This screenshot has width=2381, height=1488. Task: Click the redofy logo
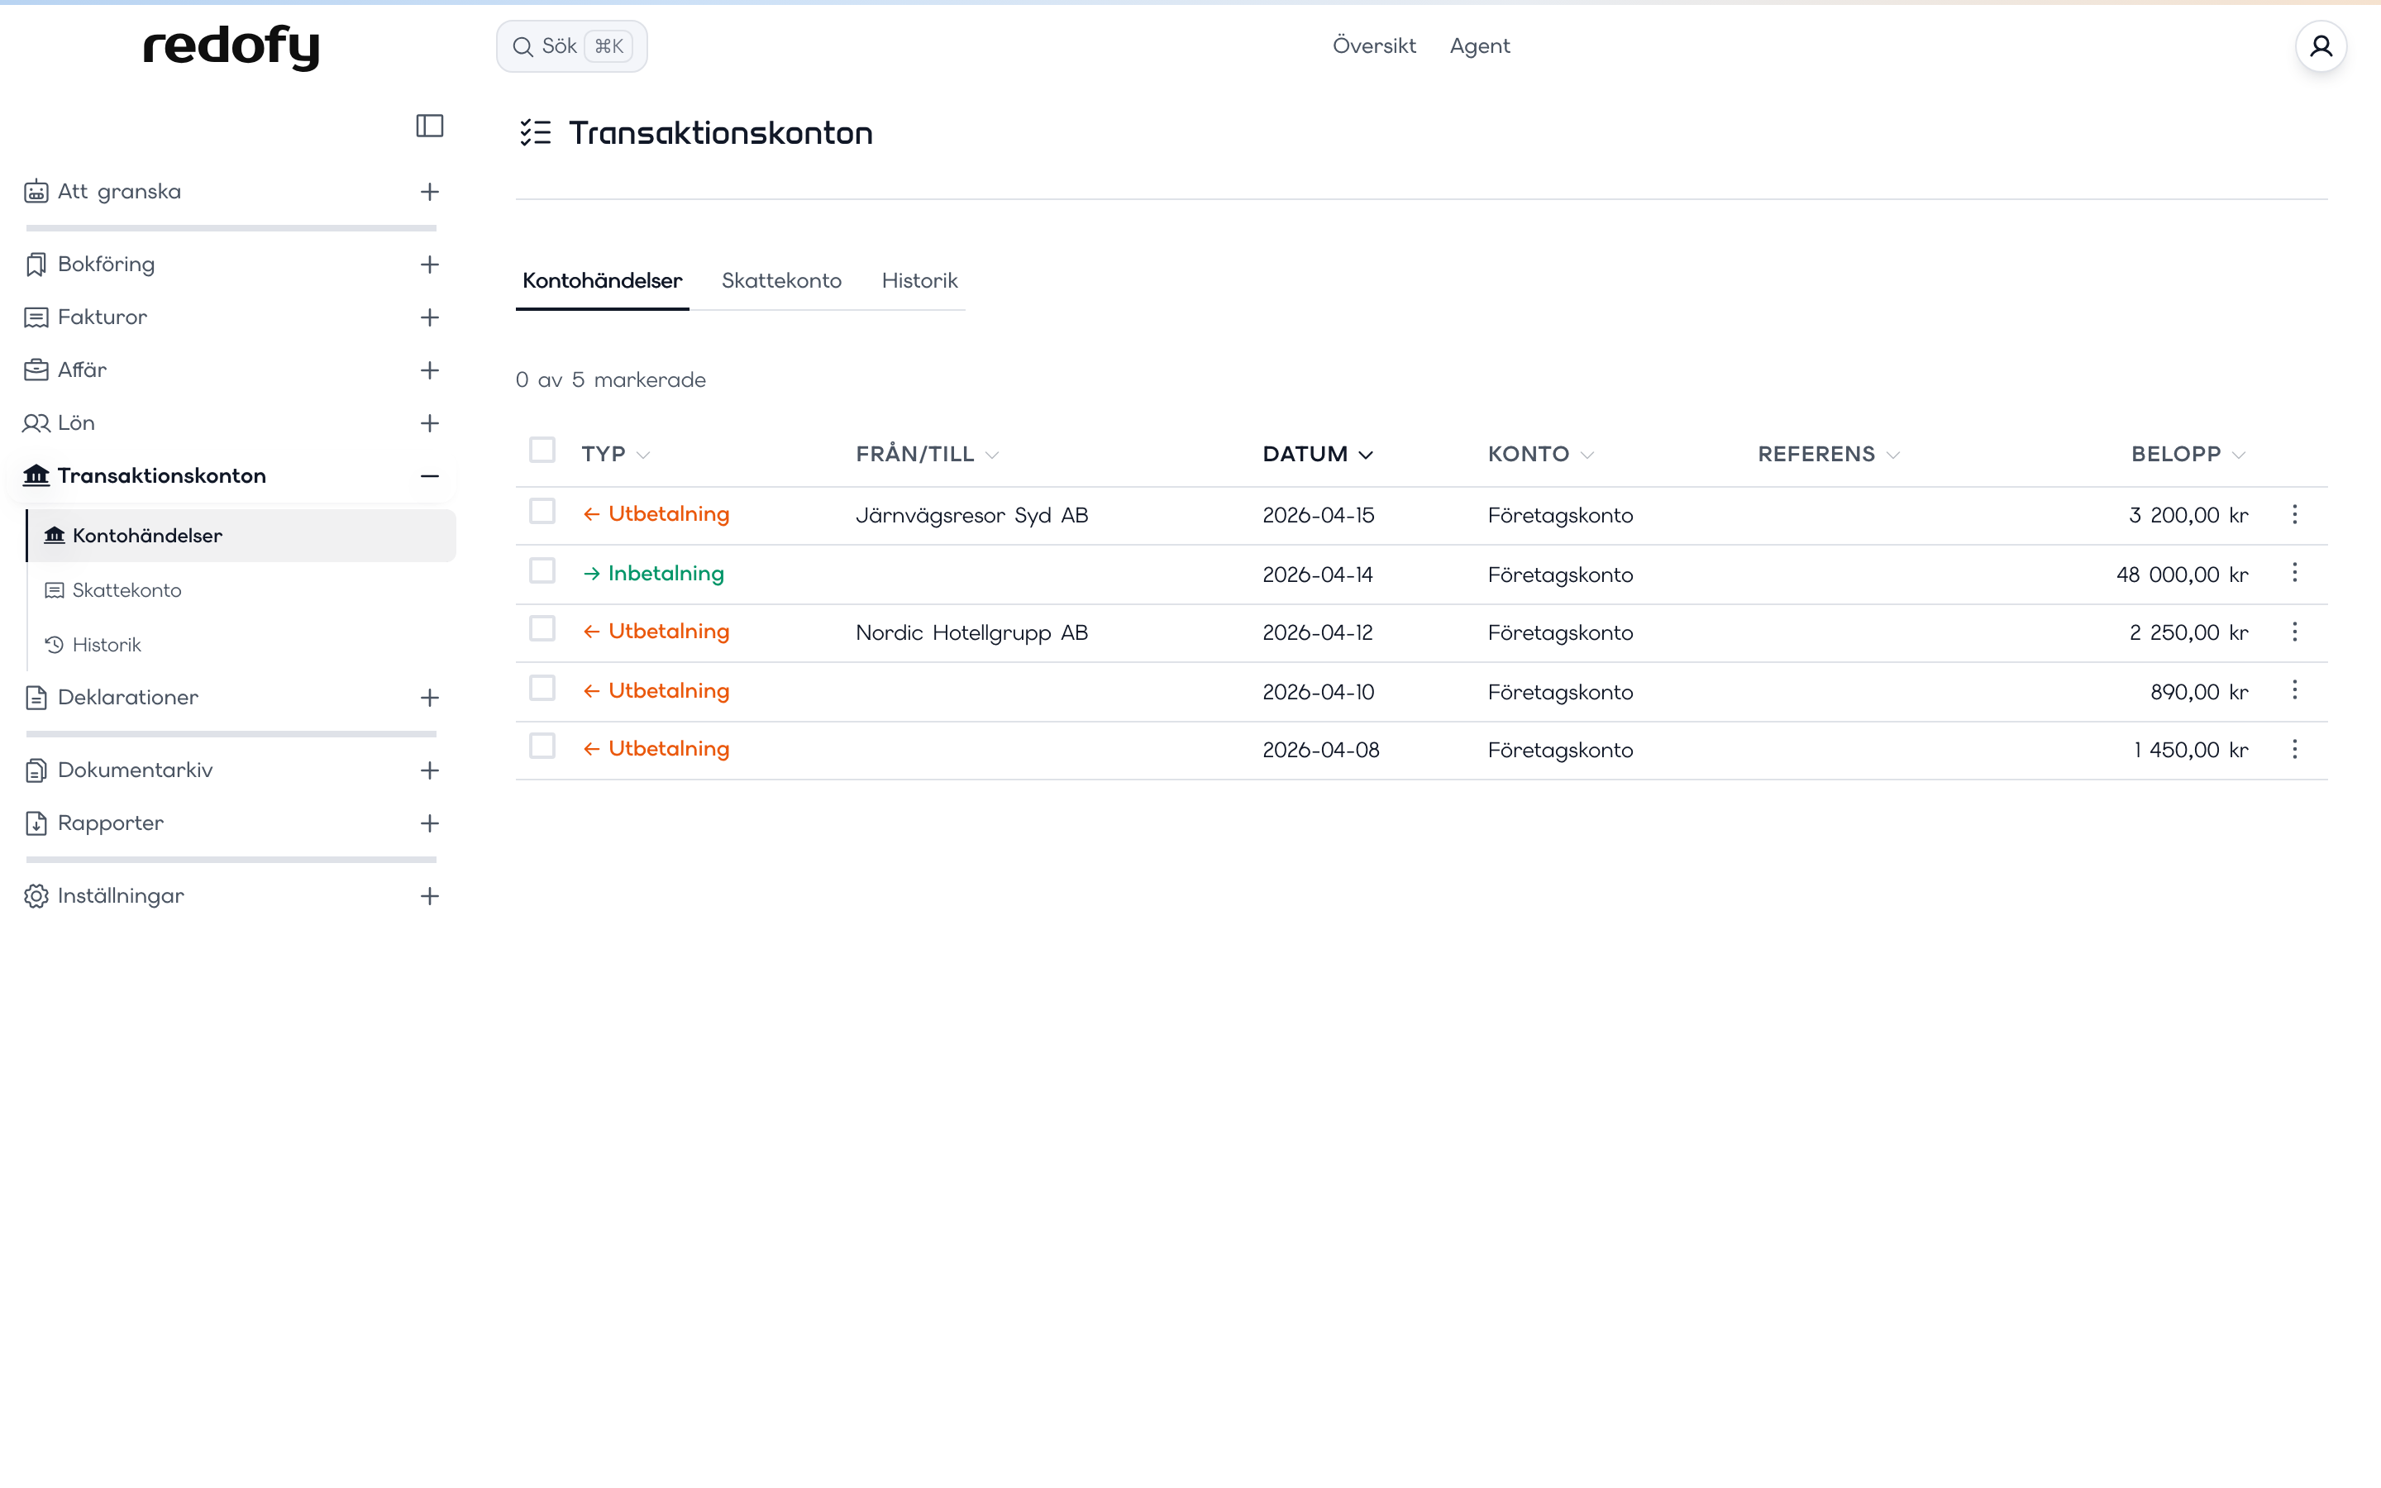(231, 46)
